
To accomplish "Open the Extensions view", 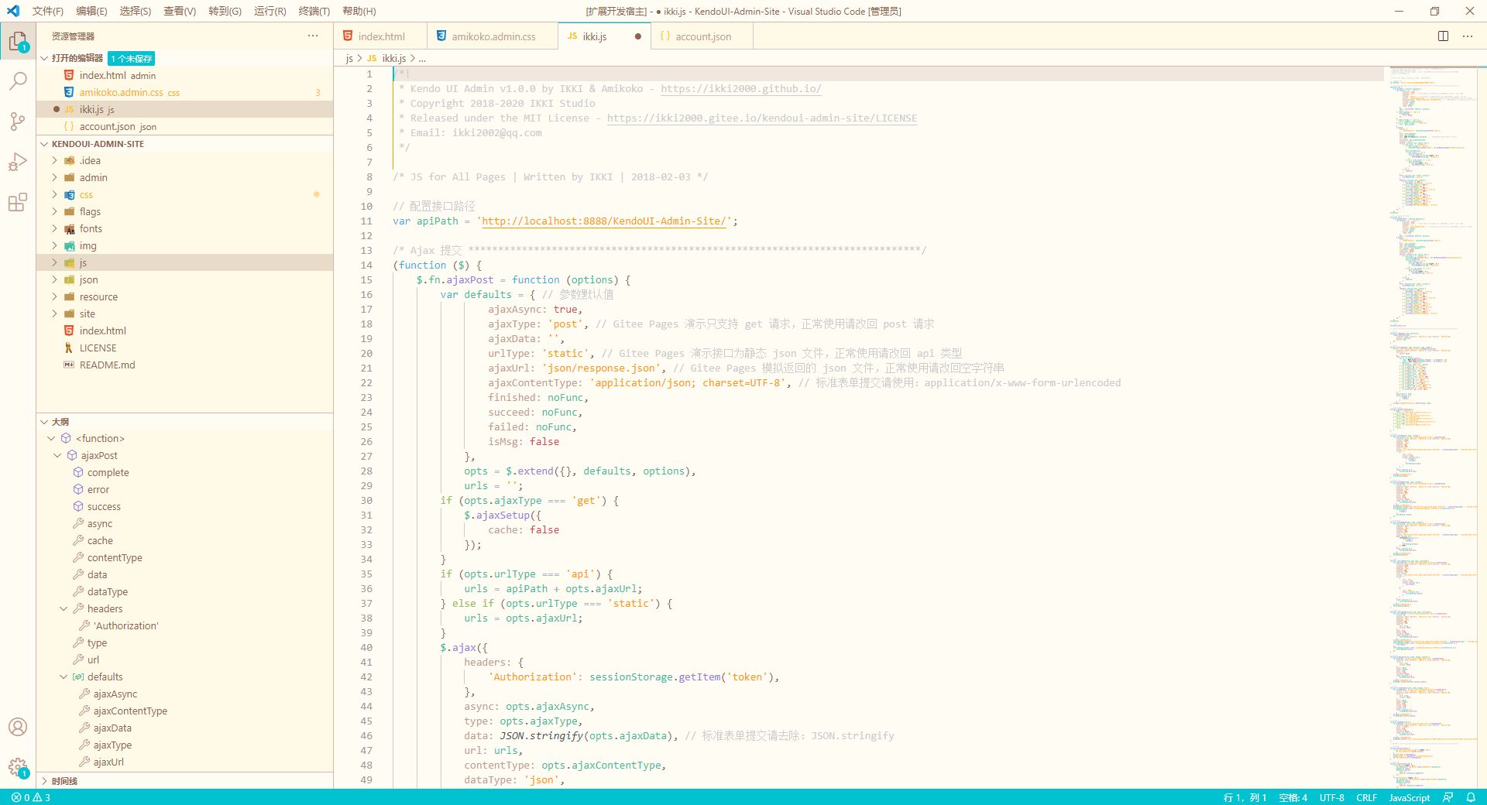I will point(17,202).
